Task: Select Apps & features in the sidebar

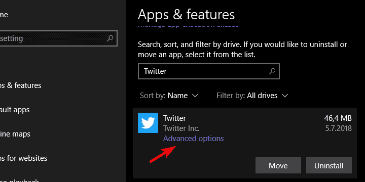Action: coord(20,85)
